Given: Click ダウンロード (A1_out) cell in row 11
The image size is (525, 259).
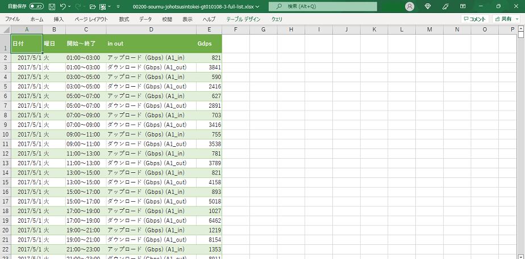Looking at the screenshot, I should point(151,144).
